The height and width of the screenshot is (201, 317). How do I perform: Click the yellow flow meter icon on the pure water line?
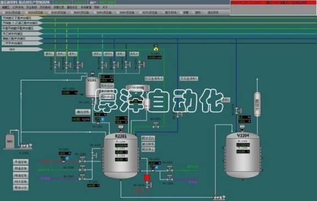(x=156, y=48)
